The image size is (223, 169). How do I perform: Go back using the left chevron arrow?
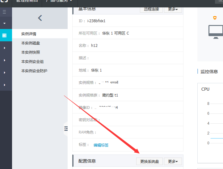[40, 18]
